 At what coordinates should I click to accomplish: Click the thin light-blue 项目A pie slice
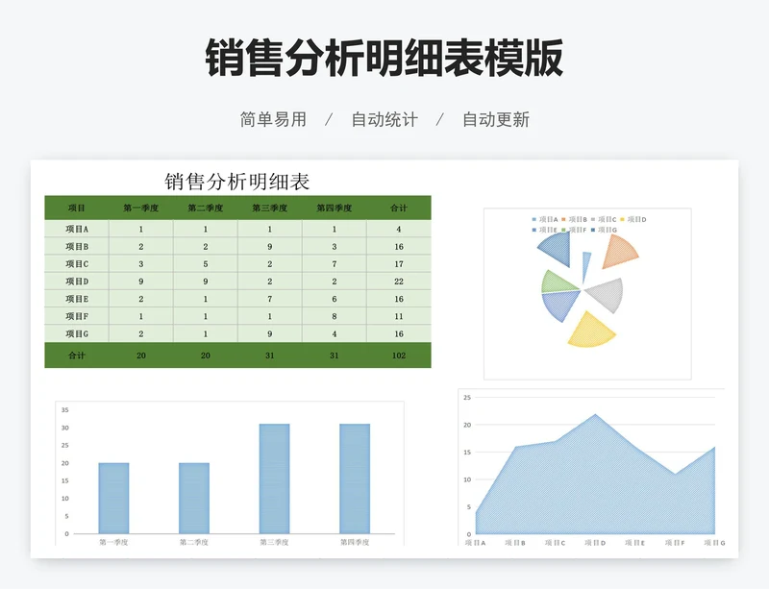click(585, 265)
